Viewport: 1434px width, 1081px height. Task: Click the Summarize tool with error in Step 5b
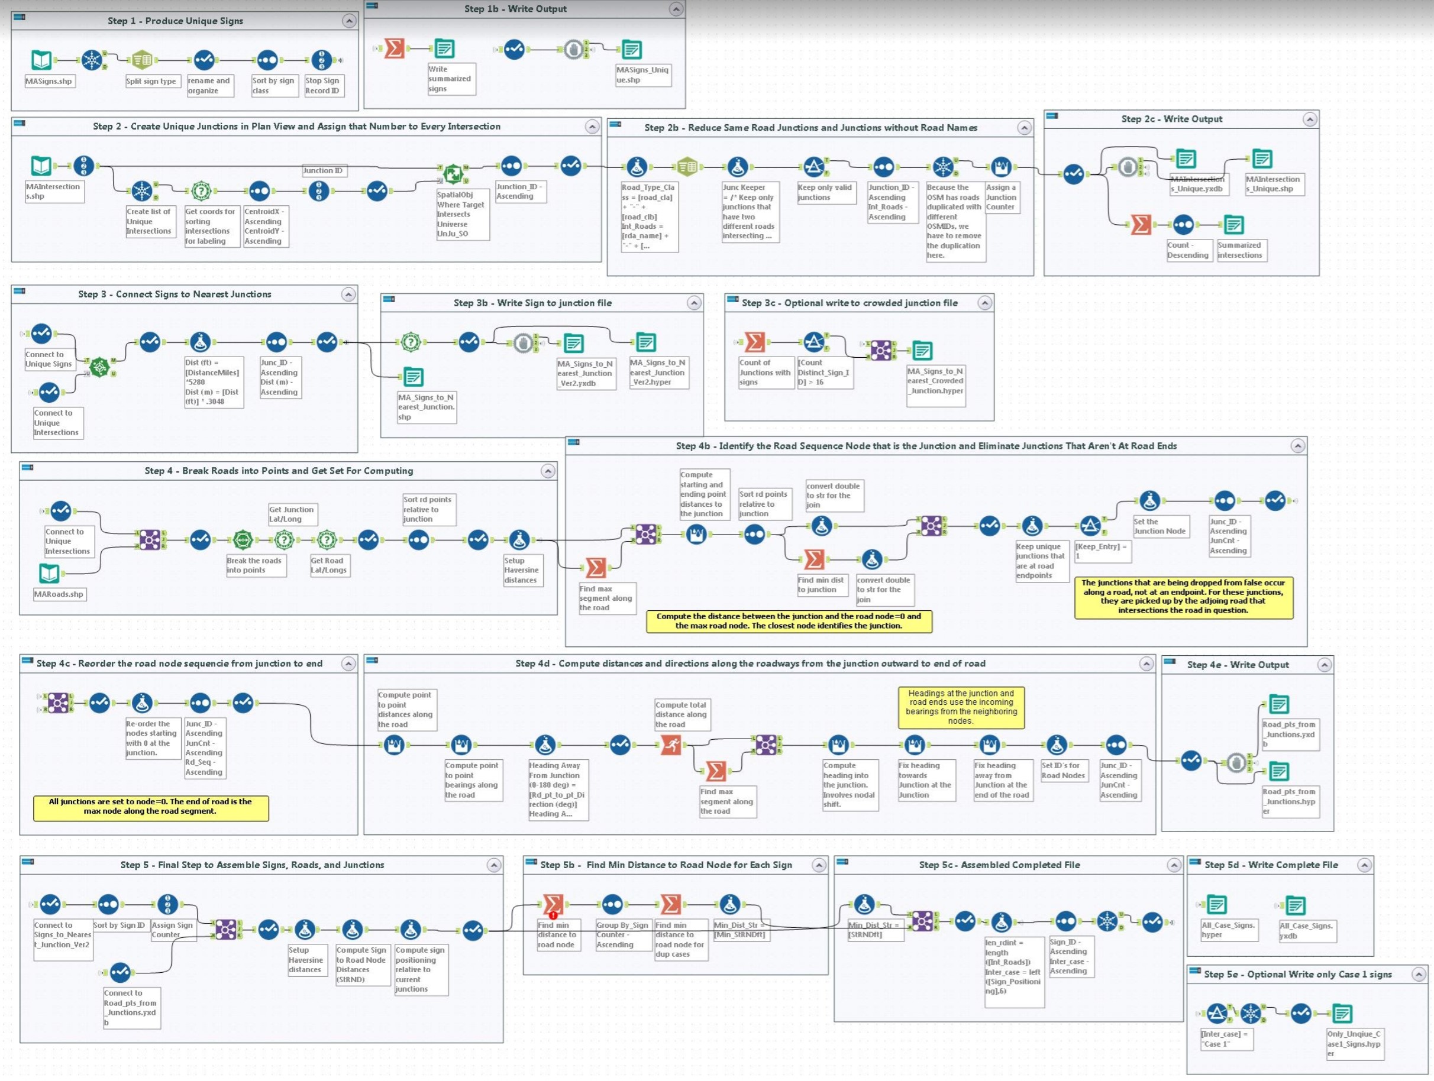point(553,904)
